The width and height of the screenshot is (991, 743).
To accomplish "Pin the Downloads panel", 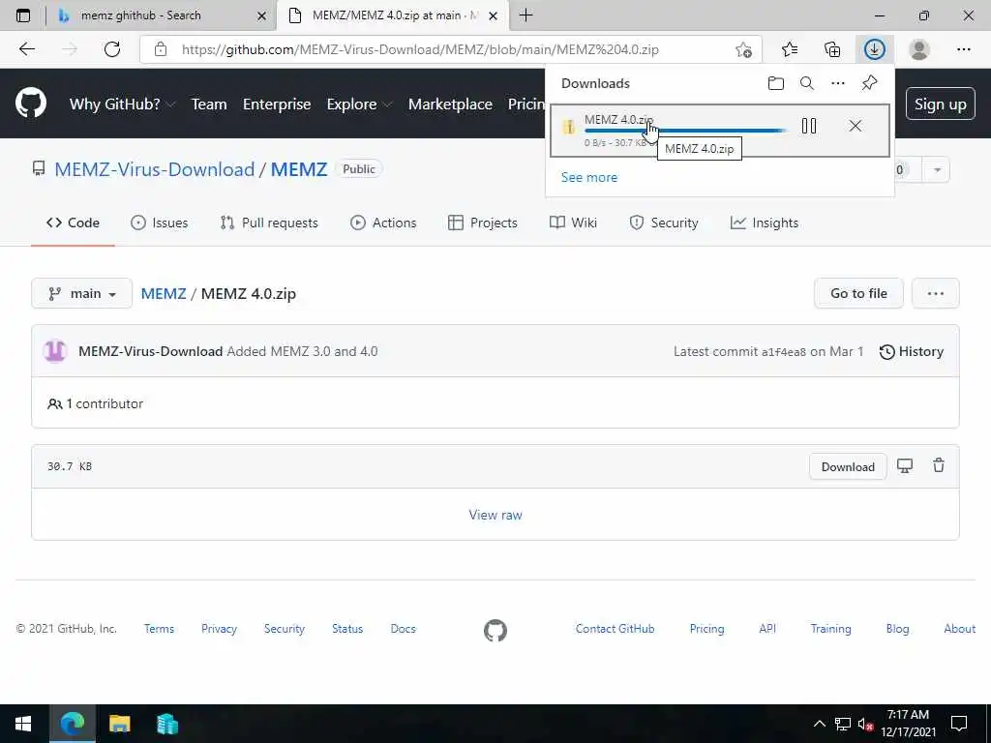I will pos(870,83).
